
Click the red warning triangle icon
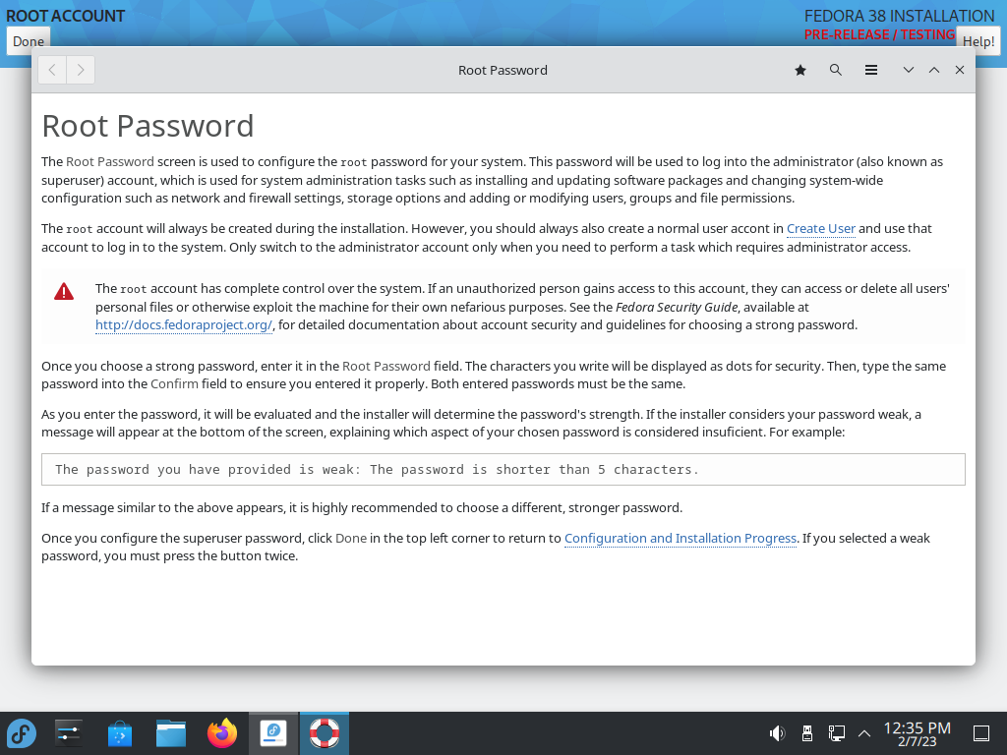point(64,292)
